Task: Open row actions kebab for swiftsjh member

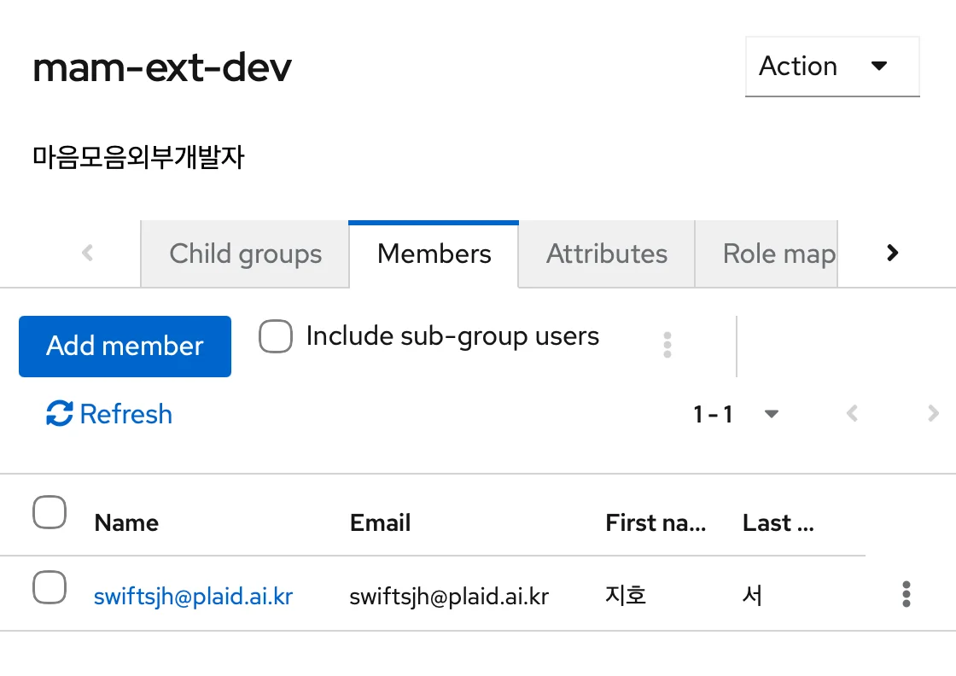Action: (906, 594)
